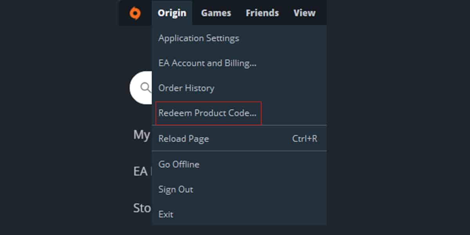Switch Origin to Go Offline mode
470x235 pixels.
179,164
